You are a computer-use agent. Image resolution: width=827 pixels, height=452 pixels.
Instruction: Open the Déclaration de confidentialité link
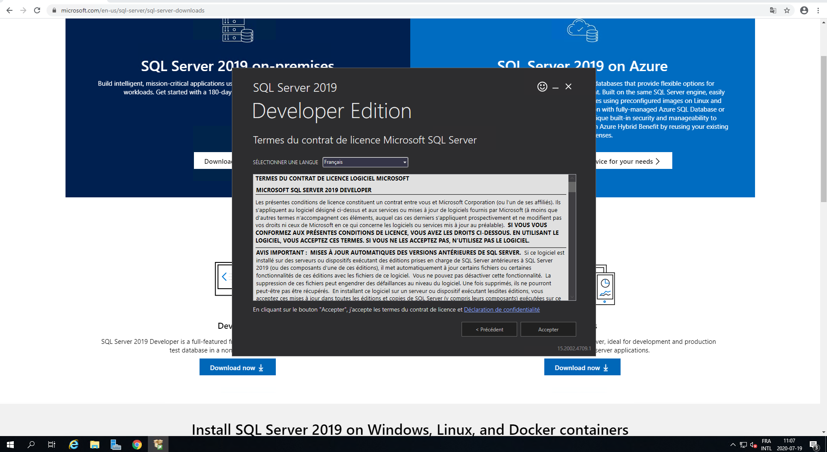[x=502, y=309]
